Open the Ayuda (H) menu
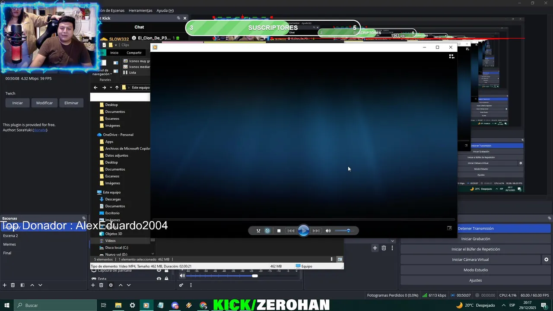Image resolution: width=553 pixels, height=311 pixels. (165, 10)
